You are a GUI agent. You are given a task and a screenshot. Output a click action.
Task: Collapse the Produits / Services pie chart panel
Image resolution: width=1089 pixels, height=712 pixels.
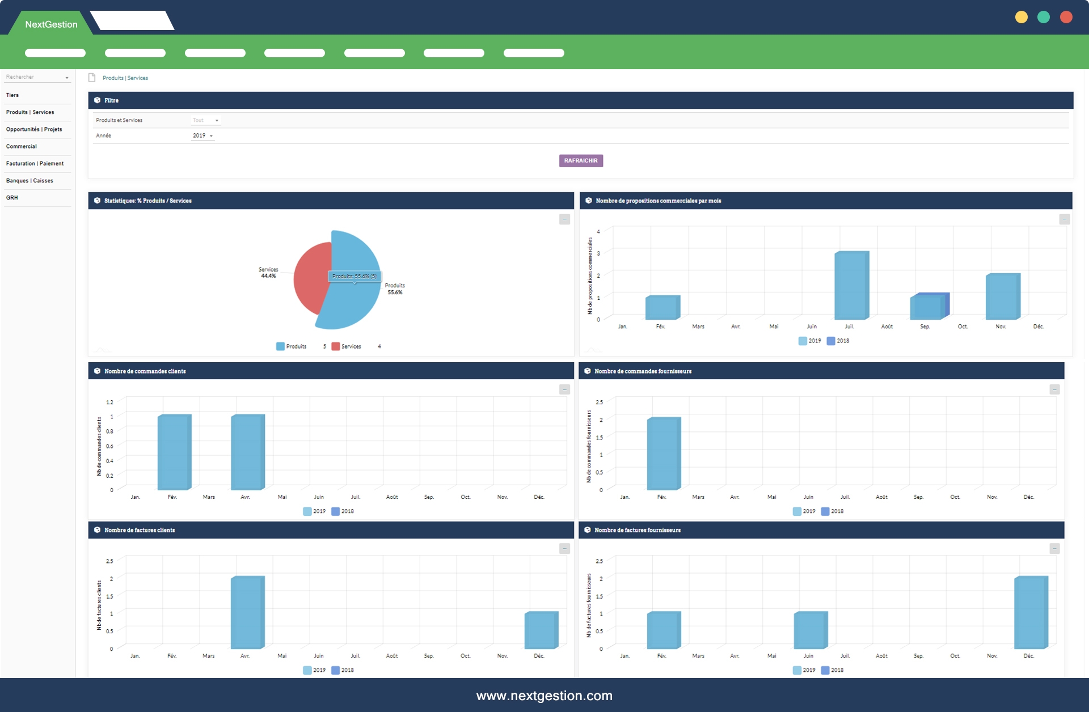pos(564,219)
